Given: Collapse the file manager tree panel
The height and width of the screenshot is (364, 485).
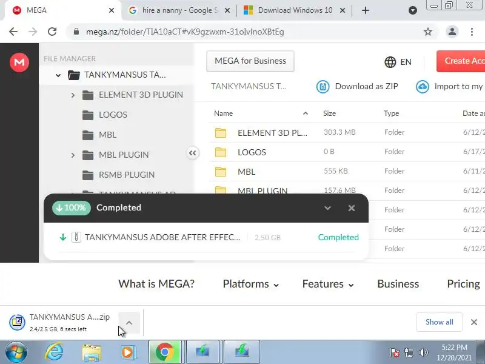Looking at the screenshot, I should (192, 153).
